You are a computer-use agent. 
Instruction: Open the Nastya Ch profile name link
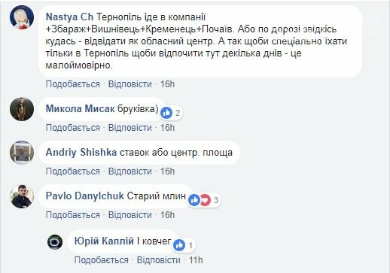coord(69,17)
